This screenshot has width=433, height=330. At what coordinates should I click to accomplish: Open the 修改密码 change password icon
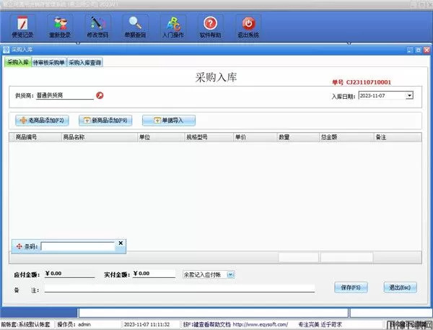click(x=98, y=24)
